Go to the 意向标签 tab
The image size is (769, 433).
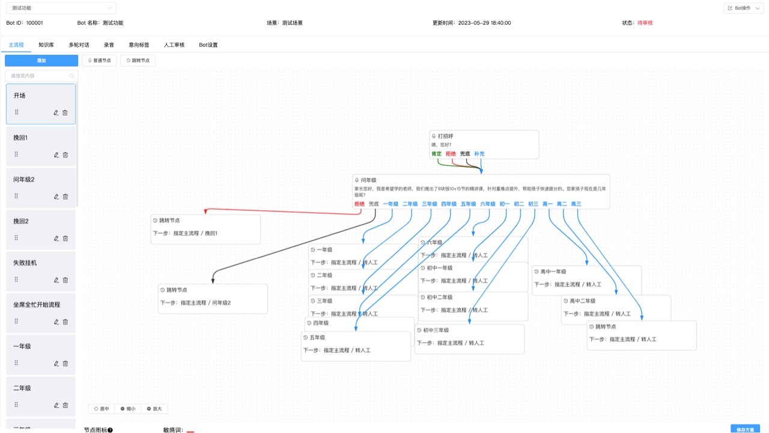(139, 45)
